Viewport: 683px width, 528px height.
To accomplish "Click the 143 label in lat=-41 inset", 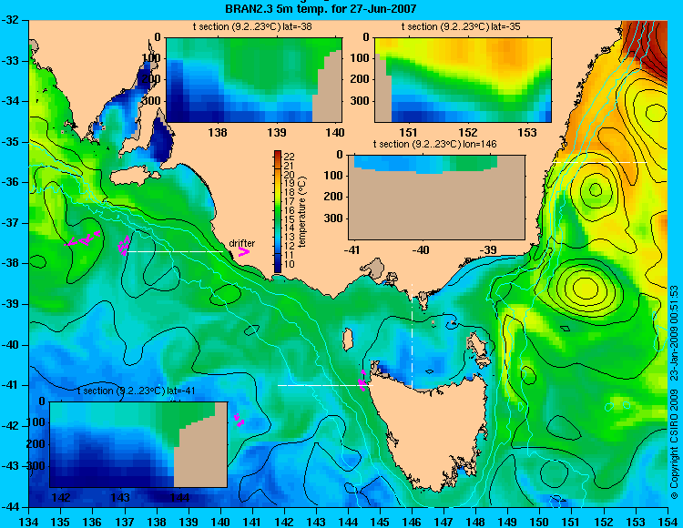I will tap(120, 498).
